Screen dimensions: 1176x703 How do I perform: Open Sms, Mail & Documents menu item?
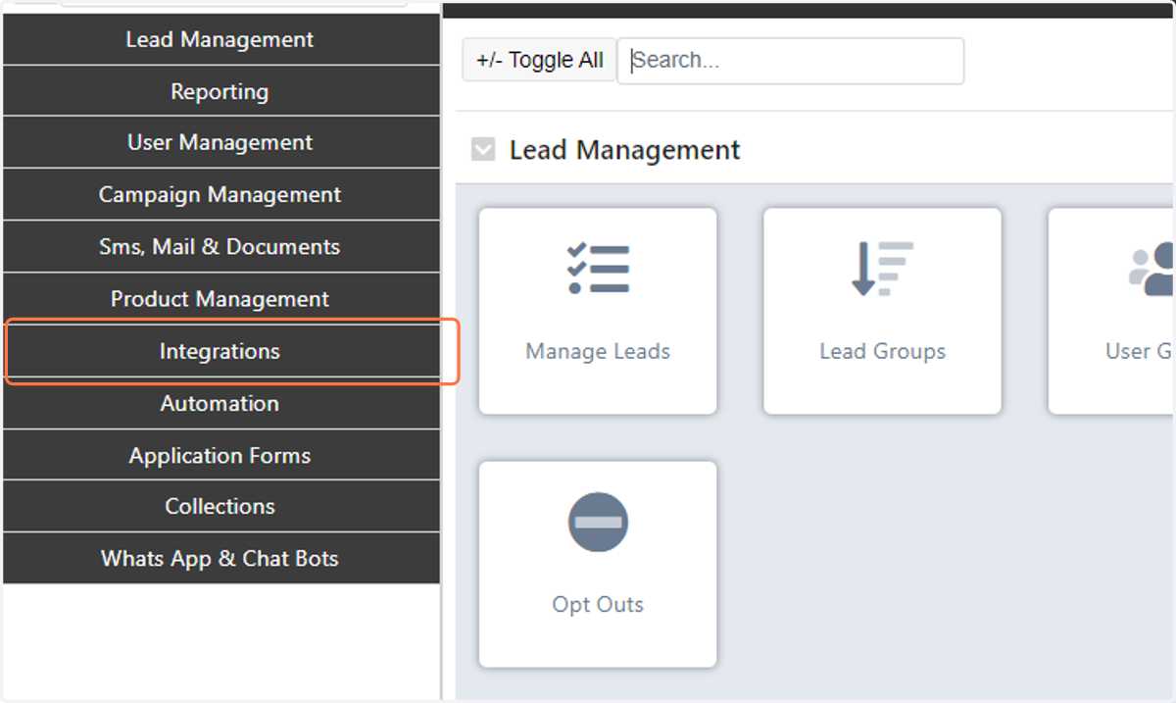[x=220, y=246]
